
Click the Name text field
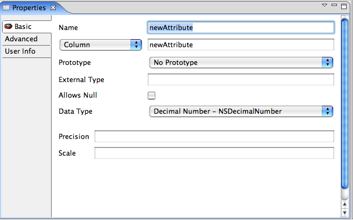click(241, 27)
